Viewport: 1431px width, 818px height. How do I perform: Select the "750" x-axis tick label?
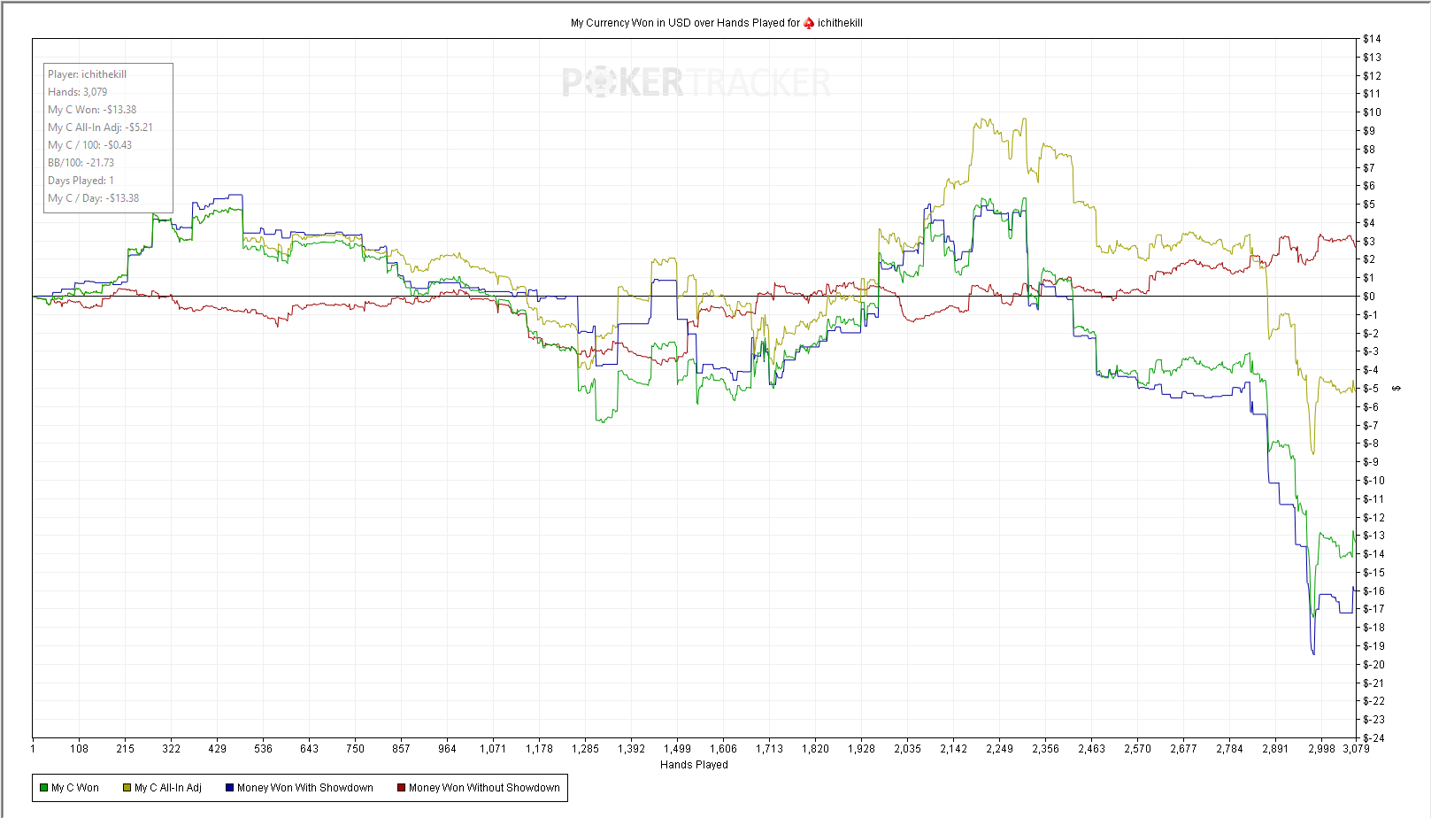pos(355,749)
